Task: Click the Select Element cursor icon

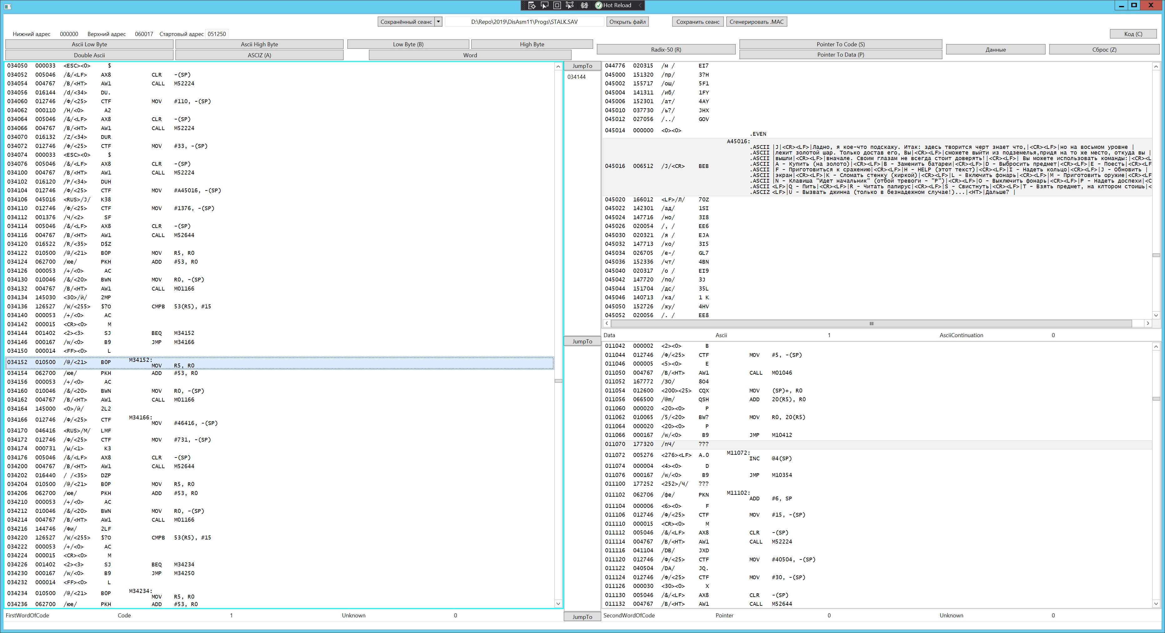Action: (545, 5)
